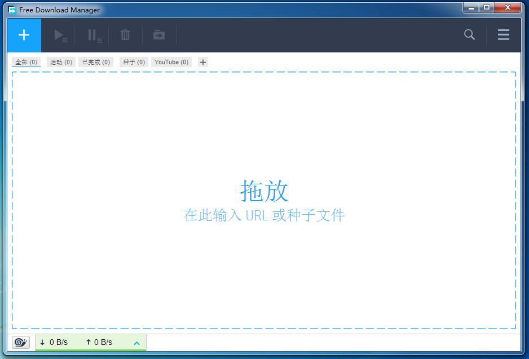Select the 全部 (0) tab
529x359 pixels.
pyautogui.click(x=27, y=62)
